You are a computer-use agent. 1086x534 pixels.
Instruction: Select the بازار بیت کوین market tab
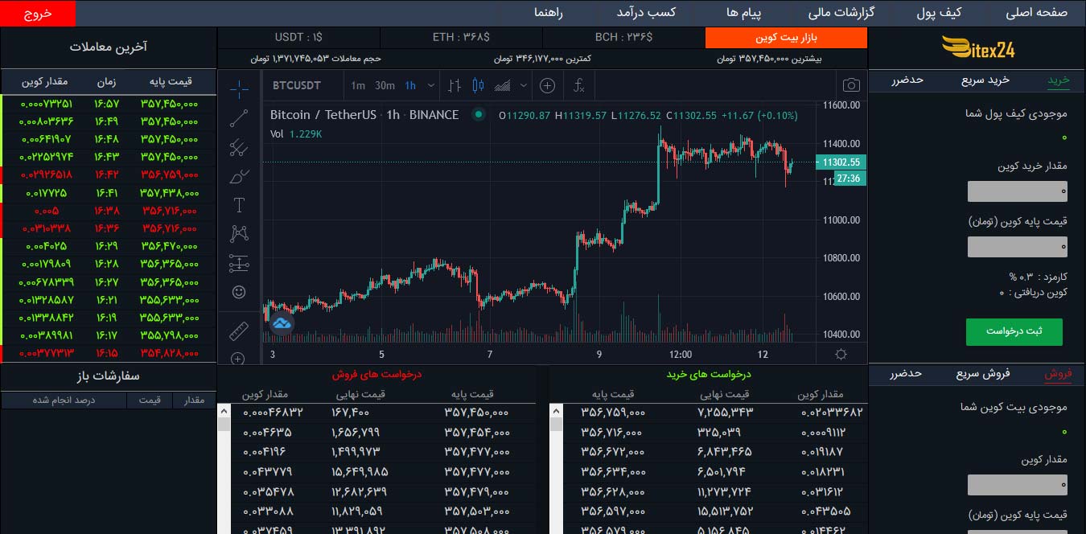786,38
